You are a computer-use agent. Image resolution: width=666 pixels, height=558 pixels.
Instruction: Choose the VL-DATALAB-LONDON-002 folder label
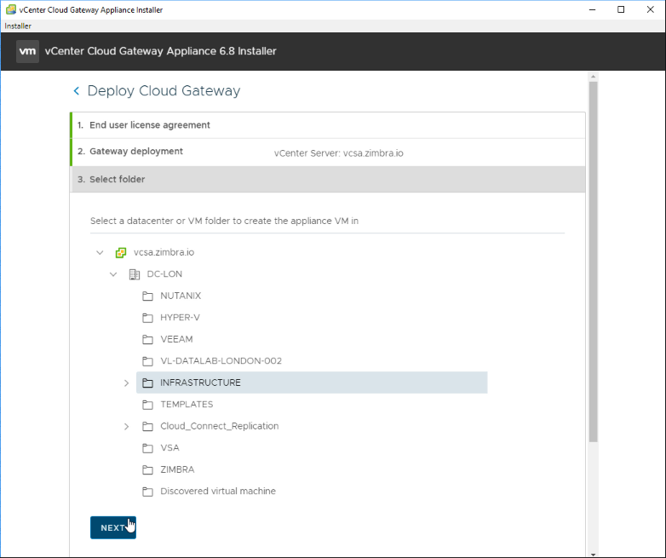[221, 361]
